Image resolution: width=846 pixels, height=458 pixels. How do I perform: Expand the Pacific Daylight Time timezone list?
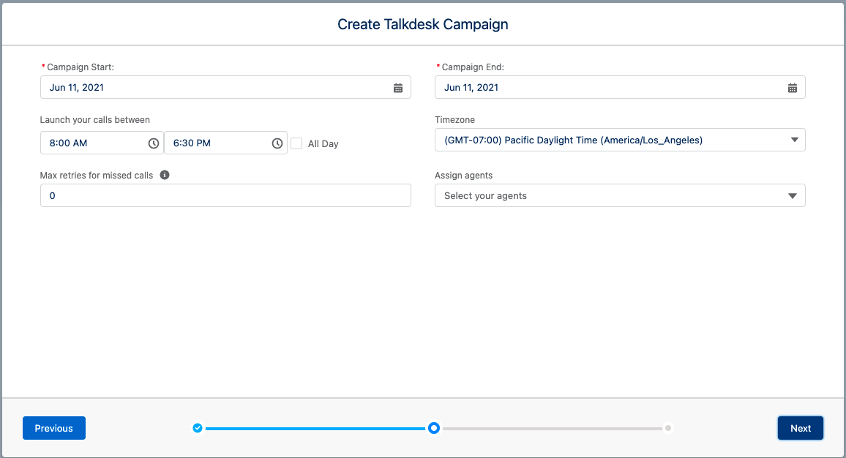(620, 140)
